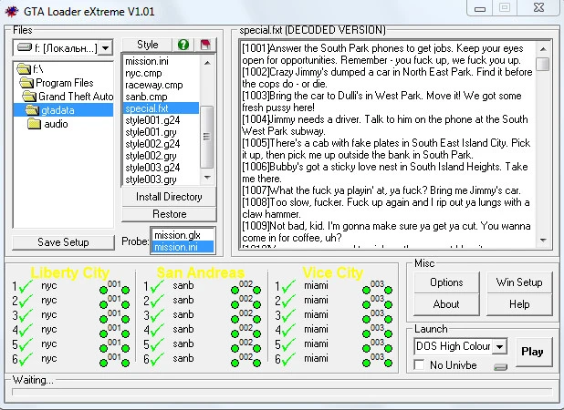This screenshot has height=410, width=564.
Task: Select nyc.cmp in the file list
Action: [161, 73]
